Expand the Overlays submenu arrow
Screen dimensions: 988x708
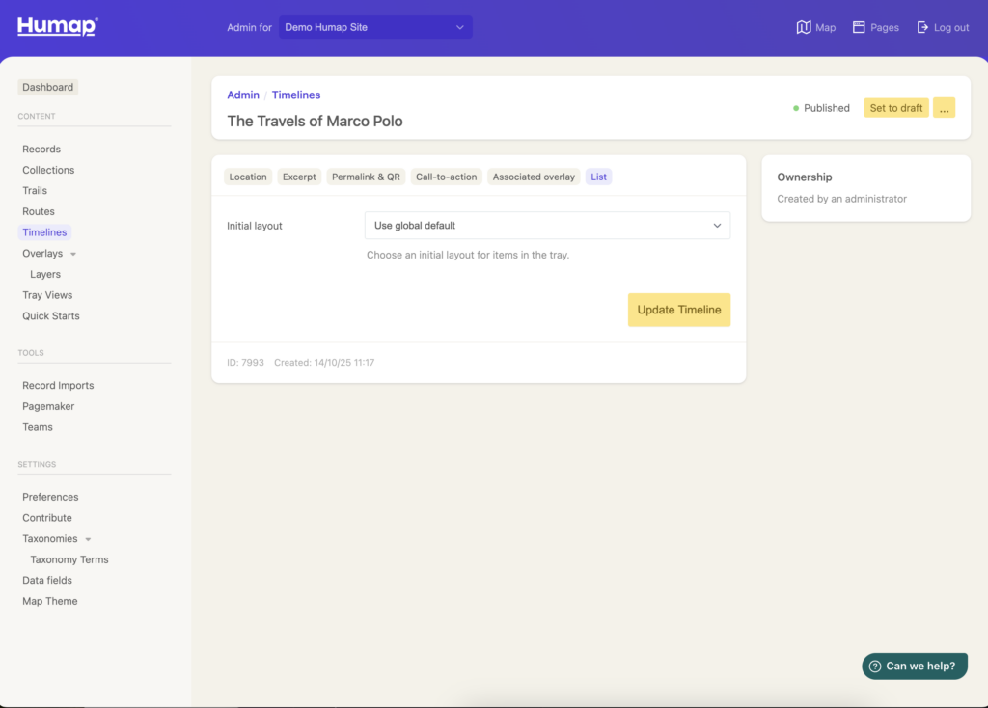(73, 254)
